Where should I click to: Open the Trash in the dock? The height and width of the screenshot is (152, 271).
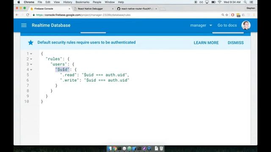click(161, 148)
